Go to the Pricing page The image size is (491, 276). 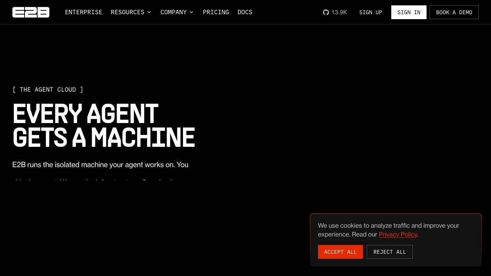(216, 12)
